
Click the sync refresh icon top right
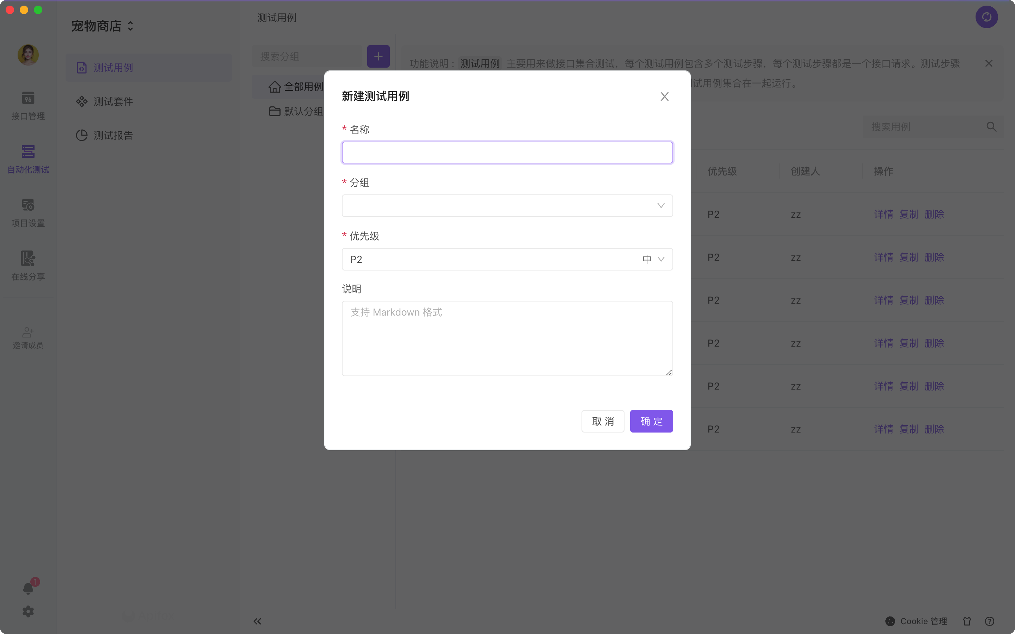tap(986, 17)
